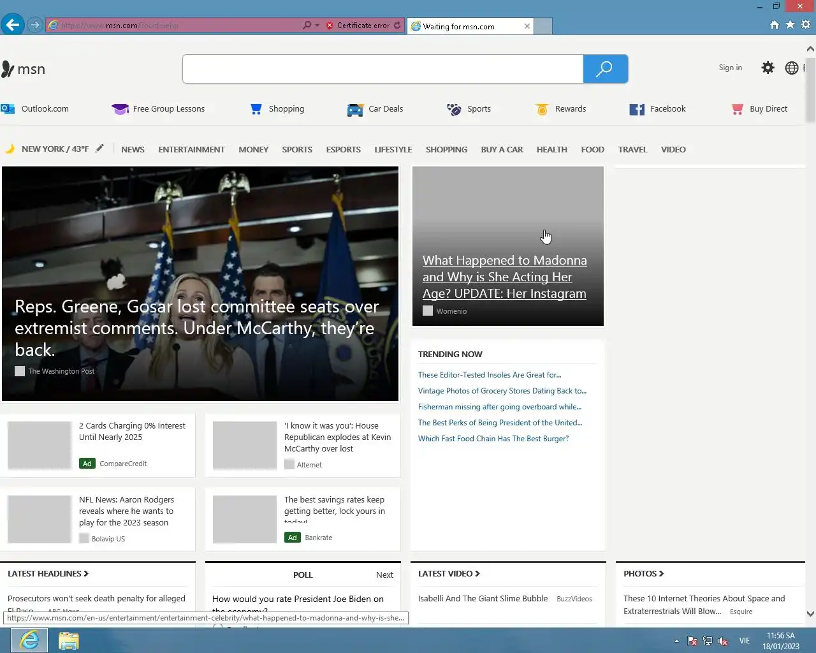Viewport: 816px width, 653px height.
Task: Refresh the page with the reload icon
Action: click(x=398, y=26)
